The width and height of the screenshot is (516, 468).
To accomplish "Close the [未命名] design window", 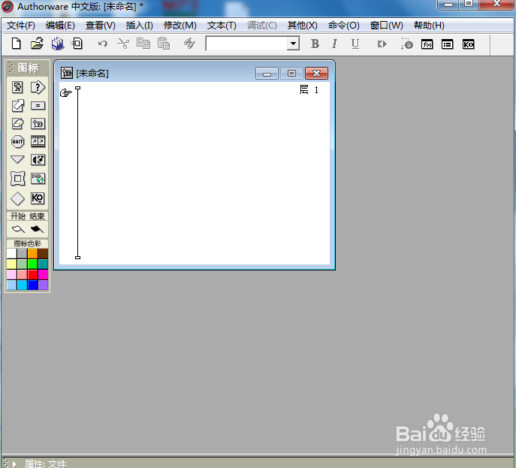I will click(316, 74).
